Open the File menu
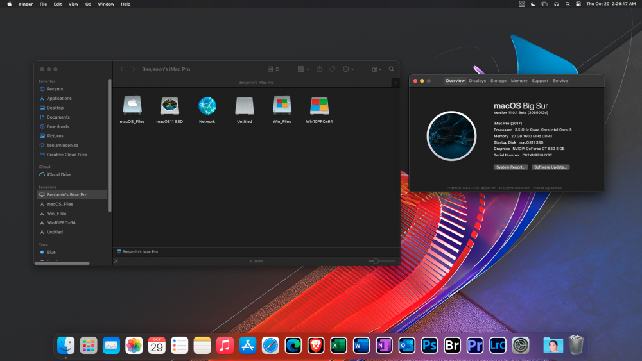This screenshot has height=361, width=642. tap(43, 4)
